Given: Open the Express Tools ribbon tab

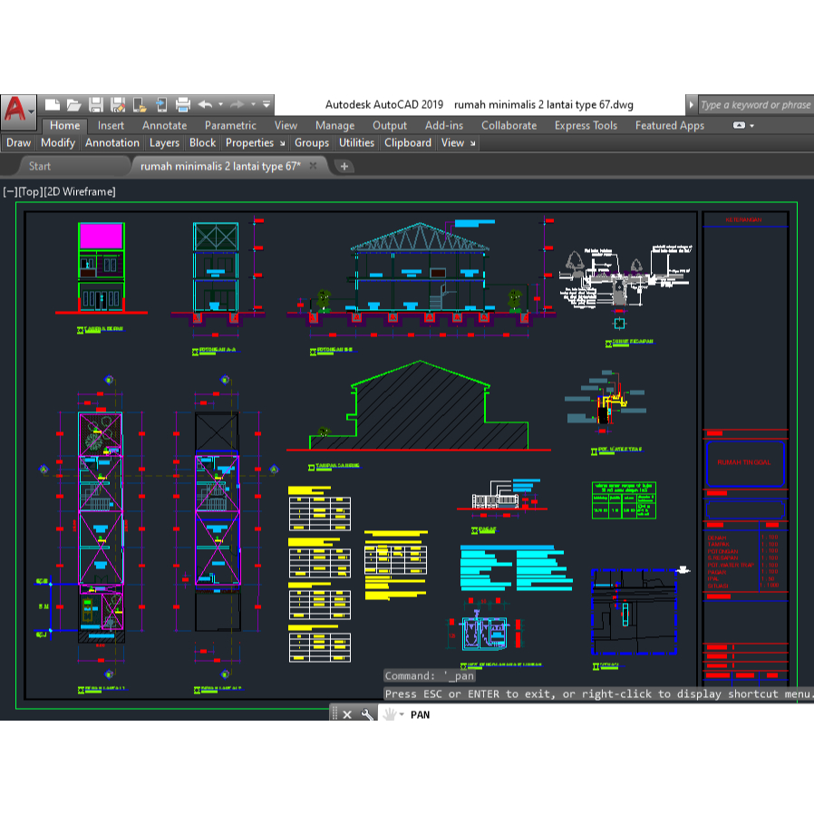Looking at the screenshot, I should coord(586,126).
